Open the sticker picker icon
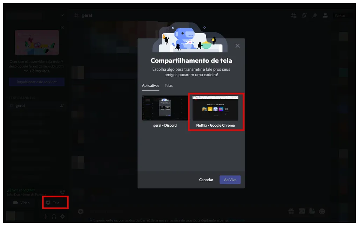 point(312,211)
